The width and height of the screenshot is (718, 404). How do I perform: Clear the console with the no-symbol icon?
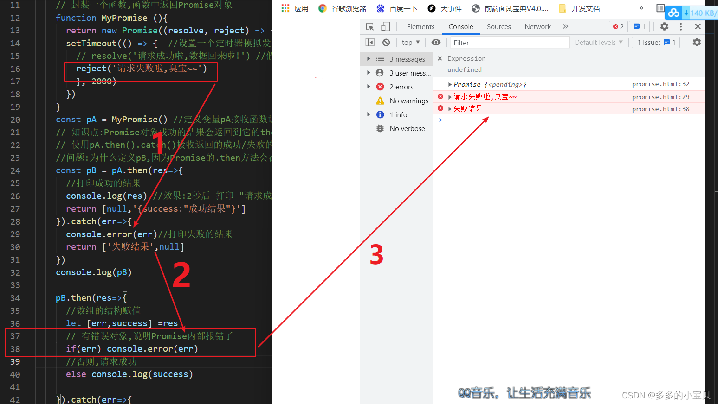386,42
